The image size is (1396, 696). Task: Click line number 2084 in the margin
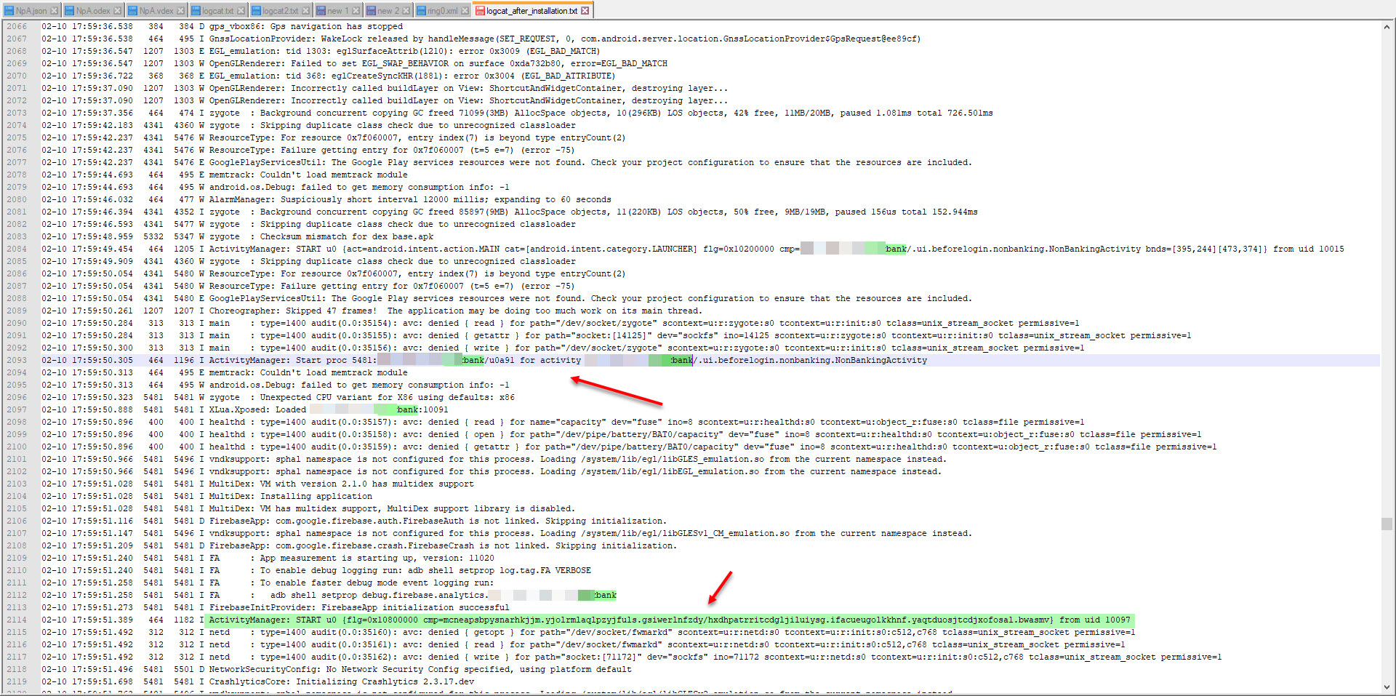pyautogui.click(x=17, y=249)
